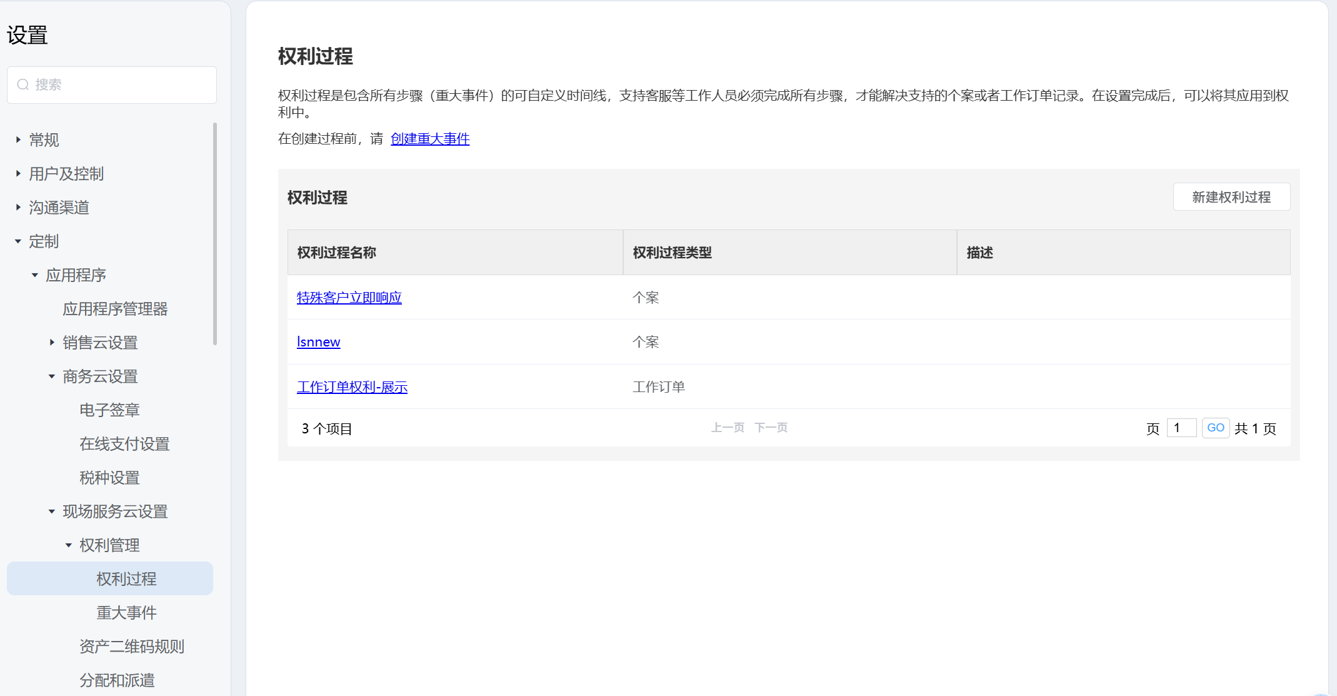Expand 沟通渠道 menu arrow
This screenshot has height=696, width=1337.
pyautogui.click(x=18, y=207)
